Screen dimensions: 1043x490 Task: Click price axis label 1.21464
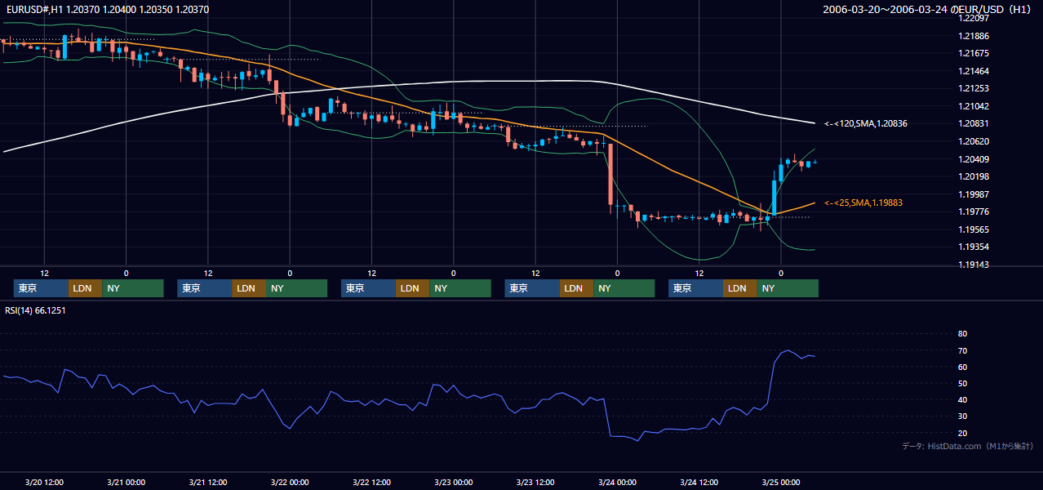974,71
